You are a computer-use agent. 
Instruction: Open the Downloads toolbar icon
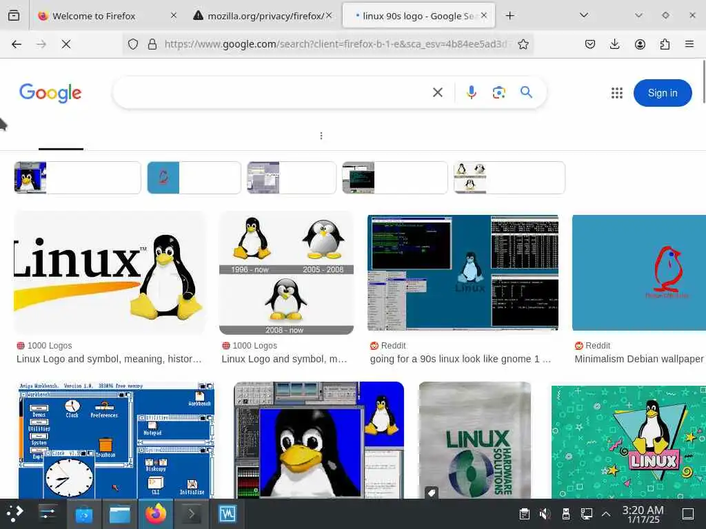pos(614,44)
